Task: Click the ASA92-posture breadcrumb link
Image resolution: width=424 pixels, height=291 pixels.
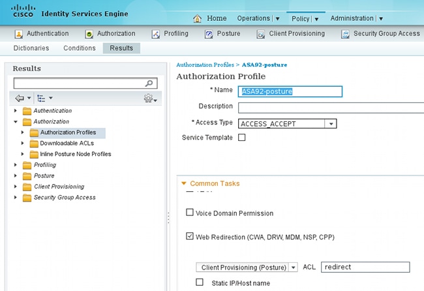Action: [264, 65]
